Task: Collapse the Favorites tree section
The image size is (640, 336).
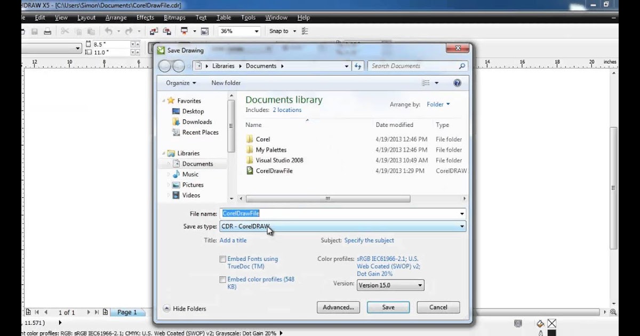Action: tap(164, 100)
